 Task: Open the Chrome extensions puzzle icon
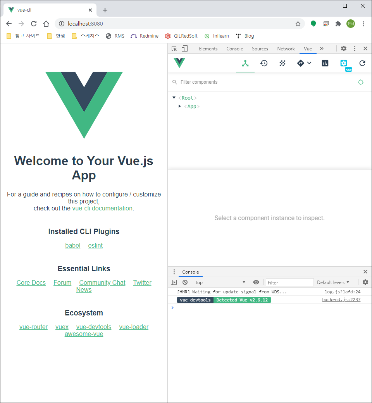(x=338, y=24)
